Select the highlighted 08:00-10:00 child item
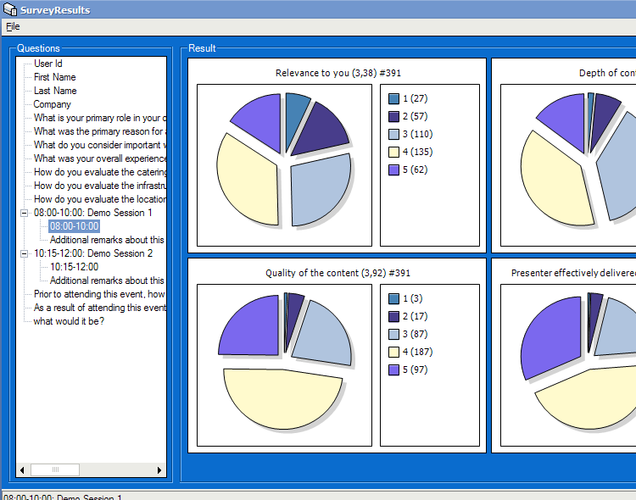The image size is (636, 500). 75,226
